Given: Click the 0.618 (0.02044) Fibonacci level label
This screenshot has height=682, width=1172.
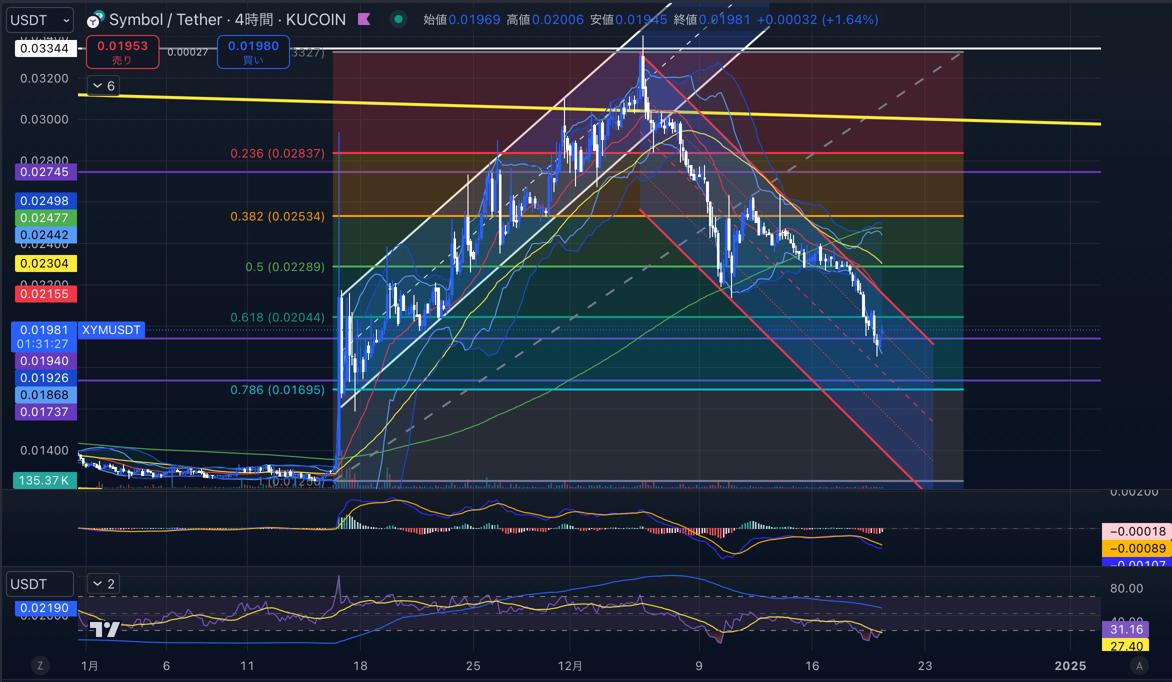Looking at the screenshot, I should [x=277, y=317].
